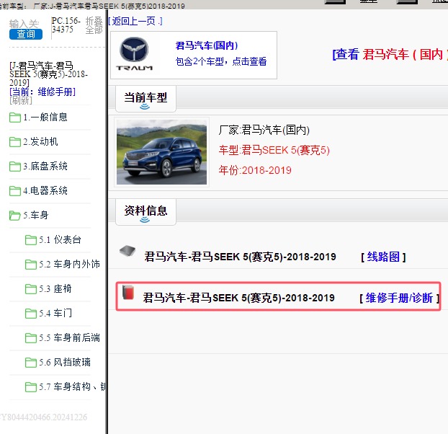Click folder icon for 5.3 座椅
448x434 pixels.
tap(30, 289)
